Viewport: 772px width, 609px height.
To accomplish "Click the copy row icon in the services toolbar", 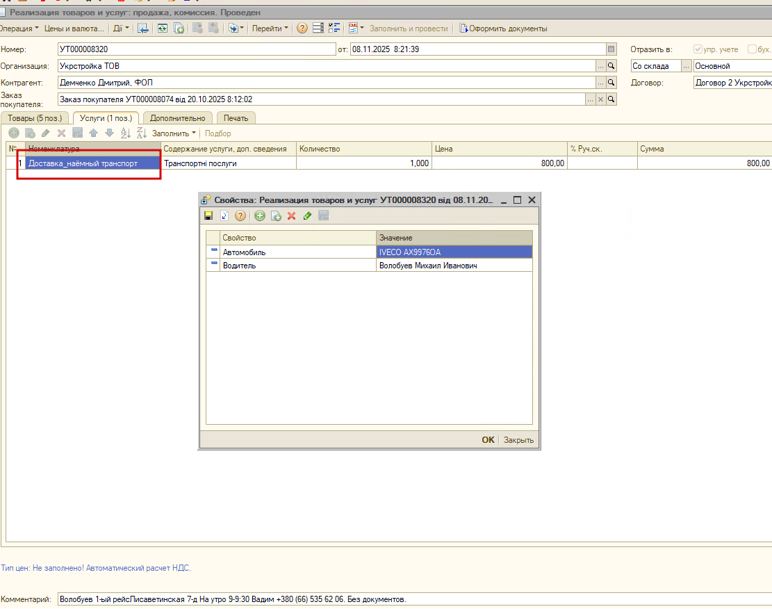I will [x=30, y=133].
